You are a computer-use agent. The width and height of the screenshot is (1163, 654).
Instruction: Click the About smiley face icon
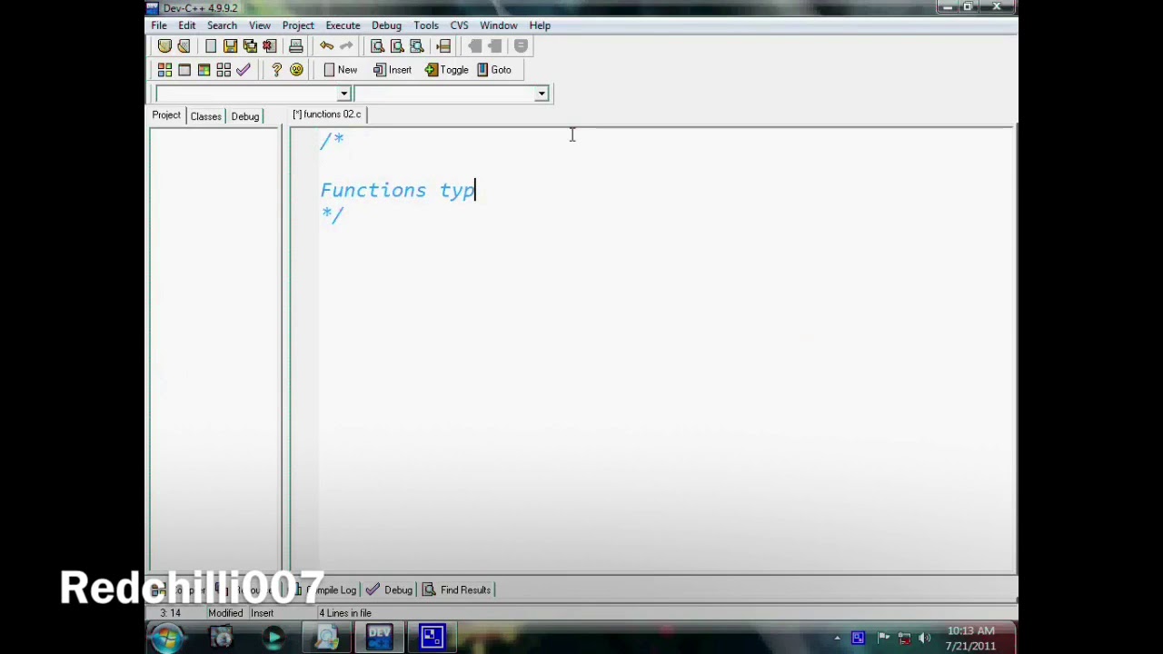click(x=296, y=70)
